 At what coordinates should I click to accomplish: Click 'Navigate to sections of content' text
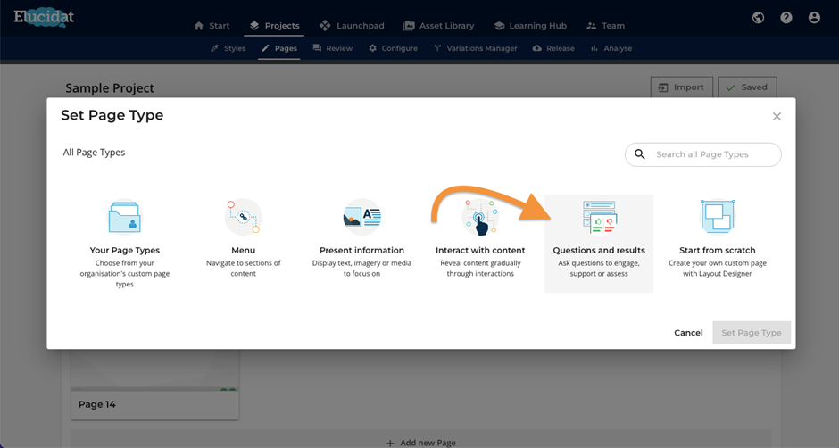(244, 268)
